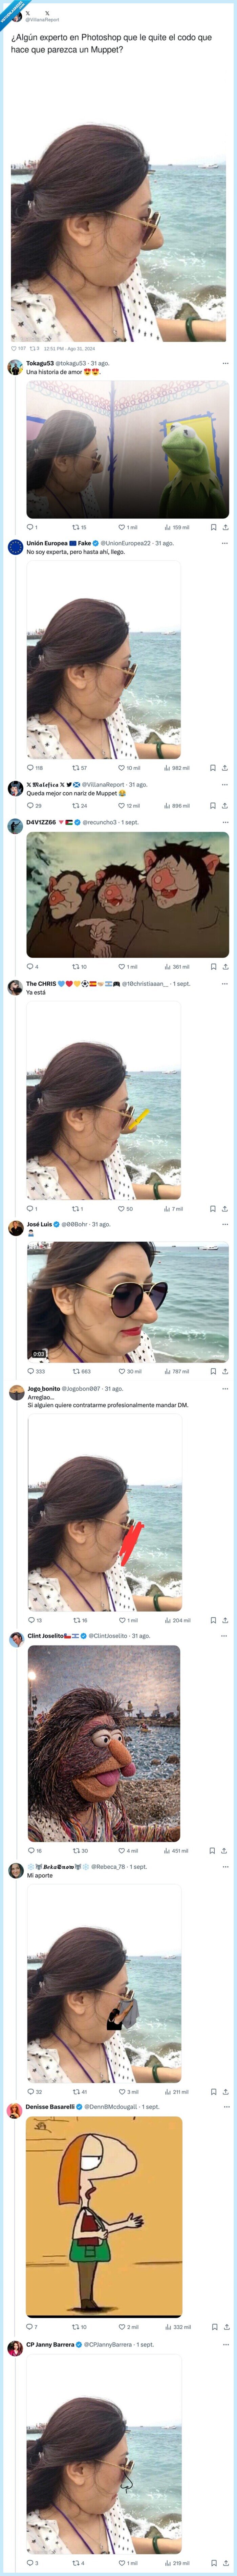
Task: Expand options menu on José Luis's tweet
Action: click(x=225, y=1224)
